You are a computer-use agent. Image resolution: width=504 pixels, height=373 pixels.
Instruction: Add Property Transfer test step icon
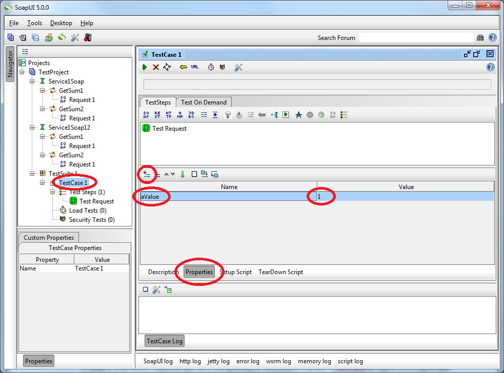[x=215, y=115]
